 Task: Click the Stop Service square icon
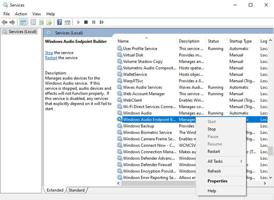coord(86,22)
